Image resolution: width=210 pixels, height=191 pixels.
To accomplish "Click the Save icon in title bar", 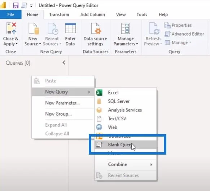I will (x=16, y=5).
